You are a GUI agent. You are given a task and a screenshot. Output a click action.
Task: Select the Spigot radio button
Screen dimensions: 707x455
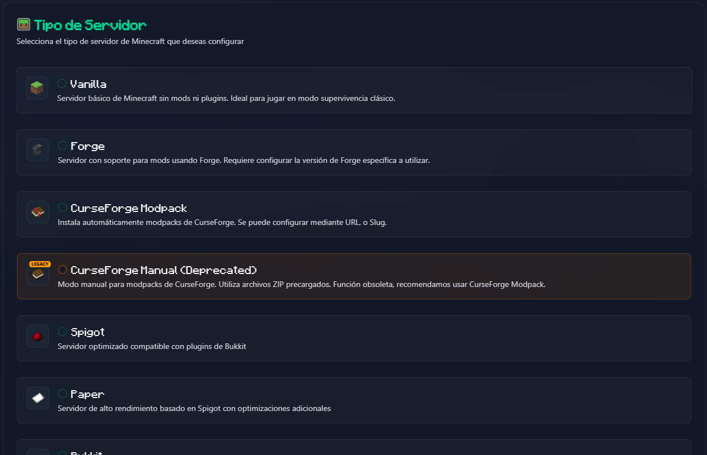click(x=63, y=332)
